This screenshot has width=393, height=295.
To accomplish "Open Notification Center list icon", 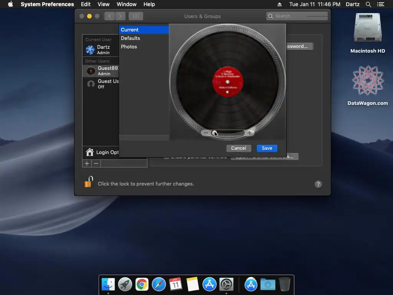I will tap(380, 4).
